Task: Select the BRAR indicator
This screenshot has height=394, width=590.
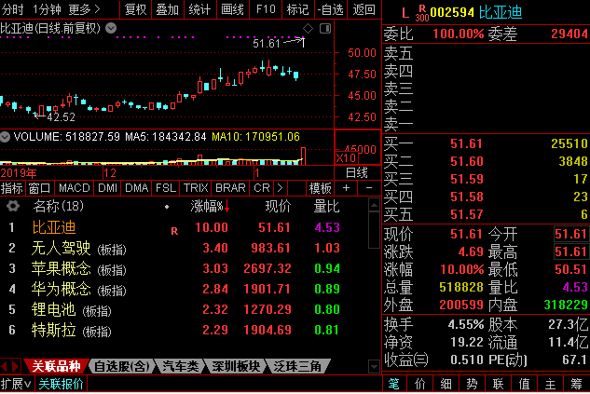Action: coord(230,187)
